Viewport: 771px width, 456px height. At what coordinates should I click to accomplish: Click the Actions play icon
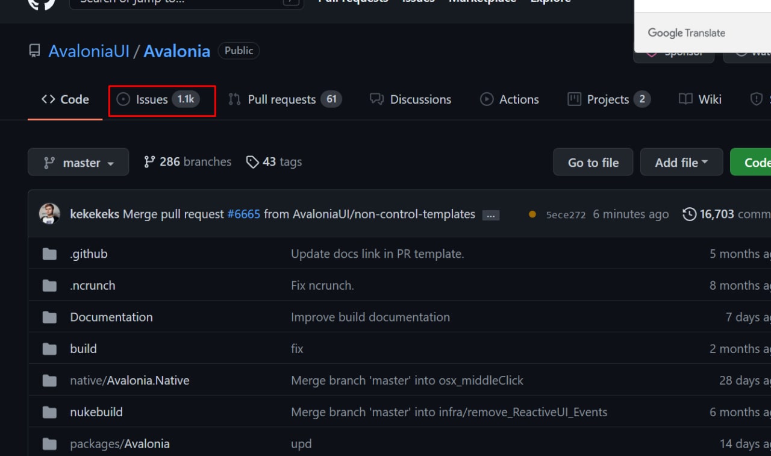(x=487, y=99)
